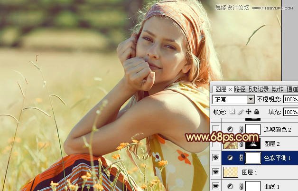Switch to the 动作 tab

[x=278, y=89]
